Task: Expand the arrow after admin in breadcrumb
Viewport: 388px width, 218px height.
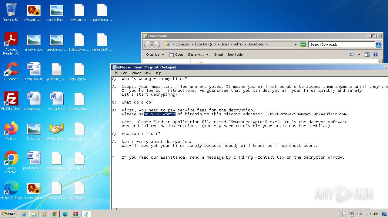Action: (245, 45)
